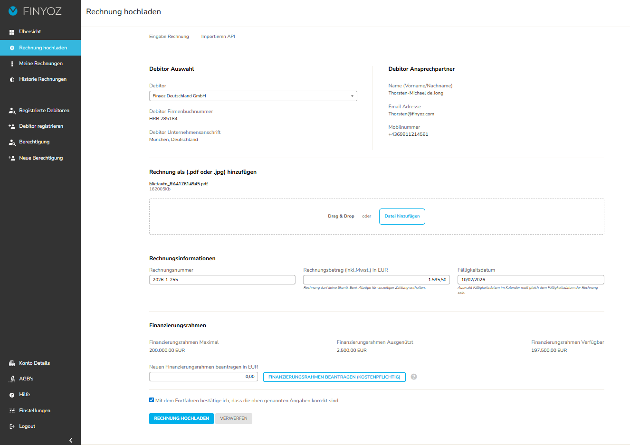This screenshot has height=445, width=630.
Task: Click the Logout icon in sidebar
Action: (x=12, y=426)
